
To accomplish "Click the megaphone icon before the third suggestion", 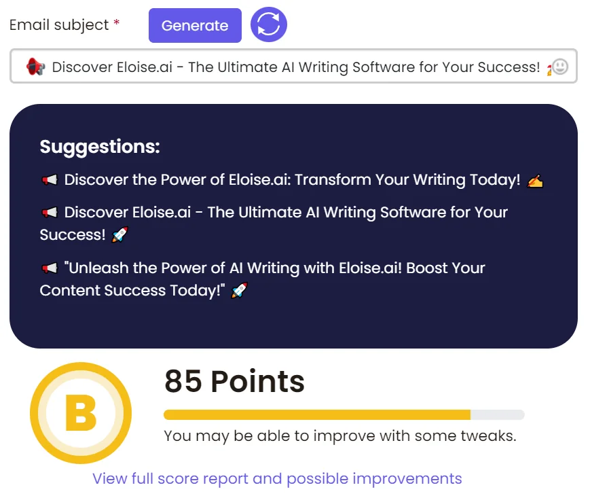I will click(x=50, y=268).
